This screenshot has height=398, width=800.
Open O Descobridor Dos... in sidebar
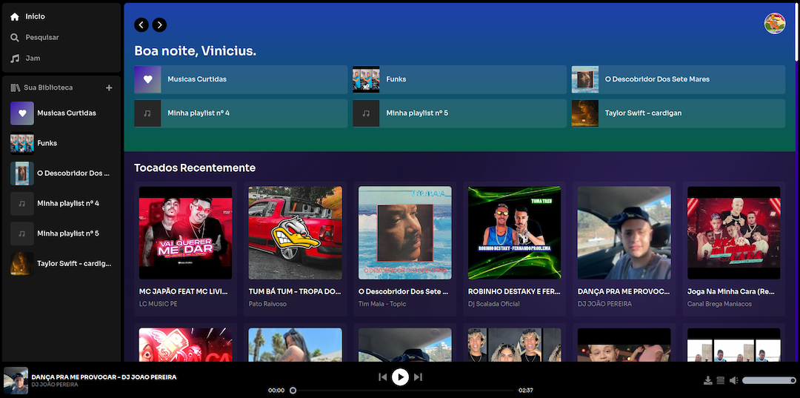pos(61,173)
